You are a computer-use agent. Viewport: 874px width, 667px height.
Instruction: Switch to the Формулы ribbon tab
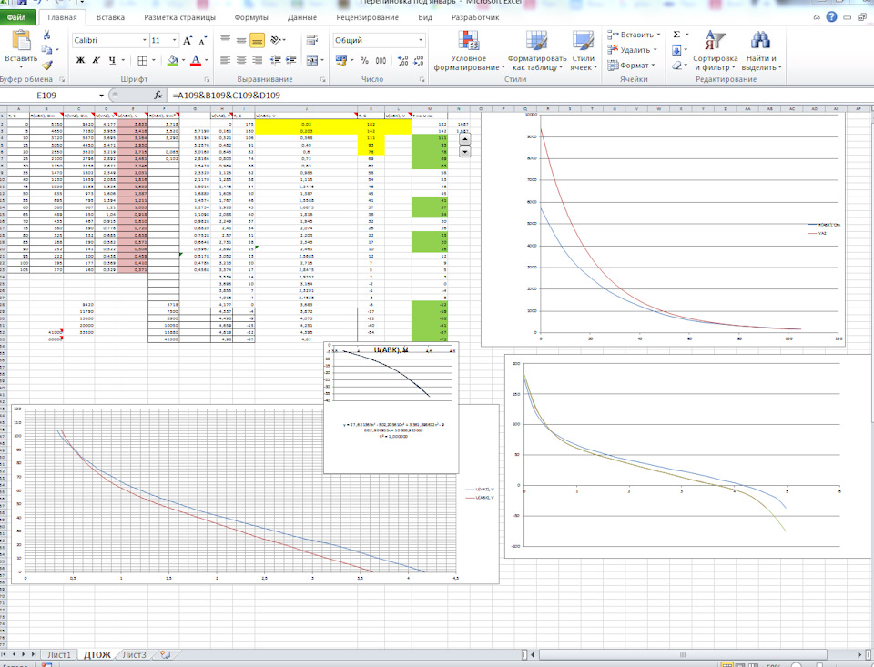[x=250, y=17]
